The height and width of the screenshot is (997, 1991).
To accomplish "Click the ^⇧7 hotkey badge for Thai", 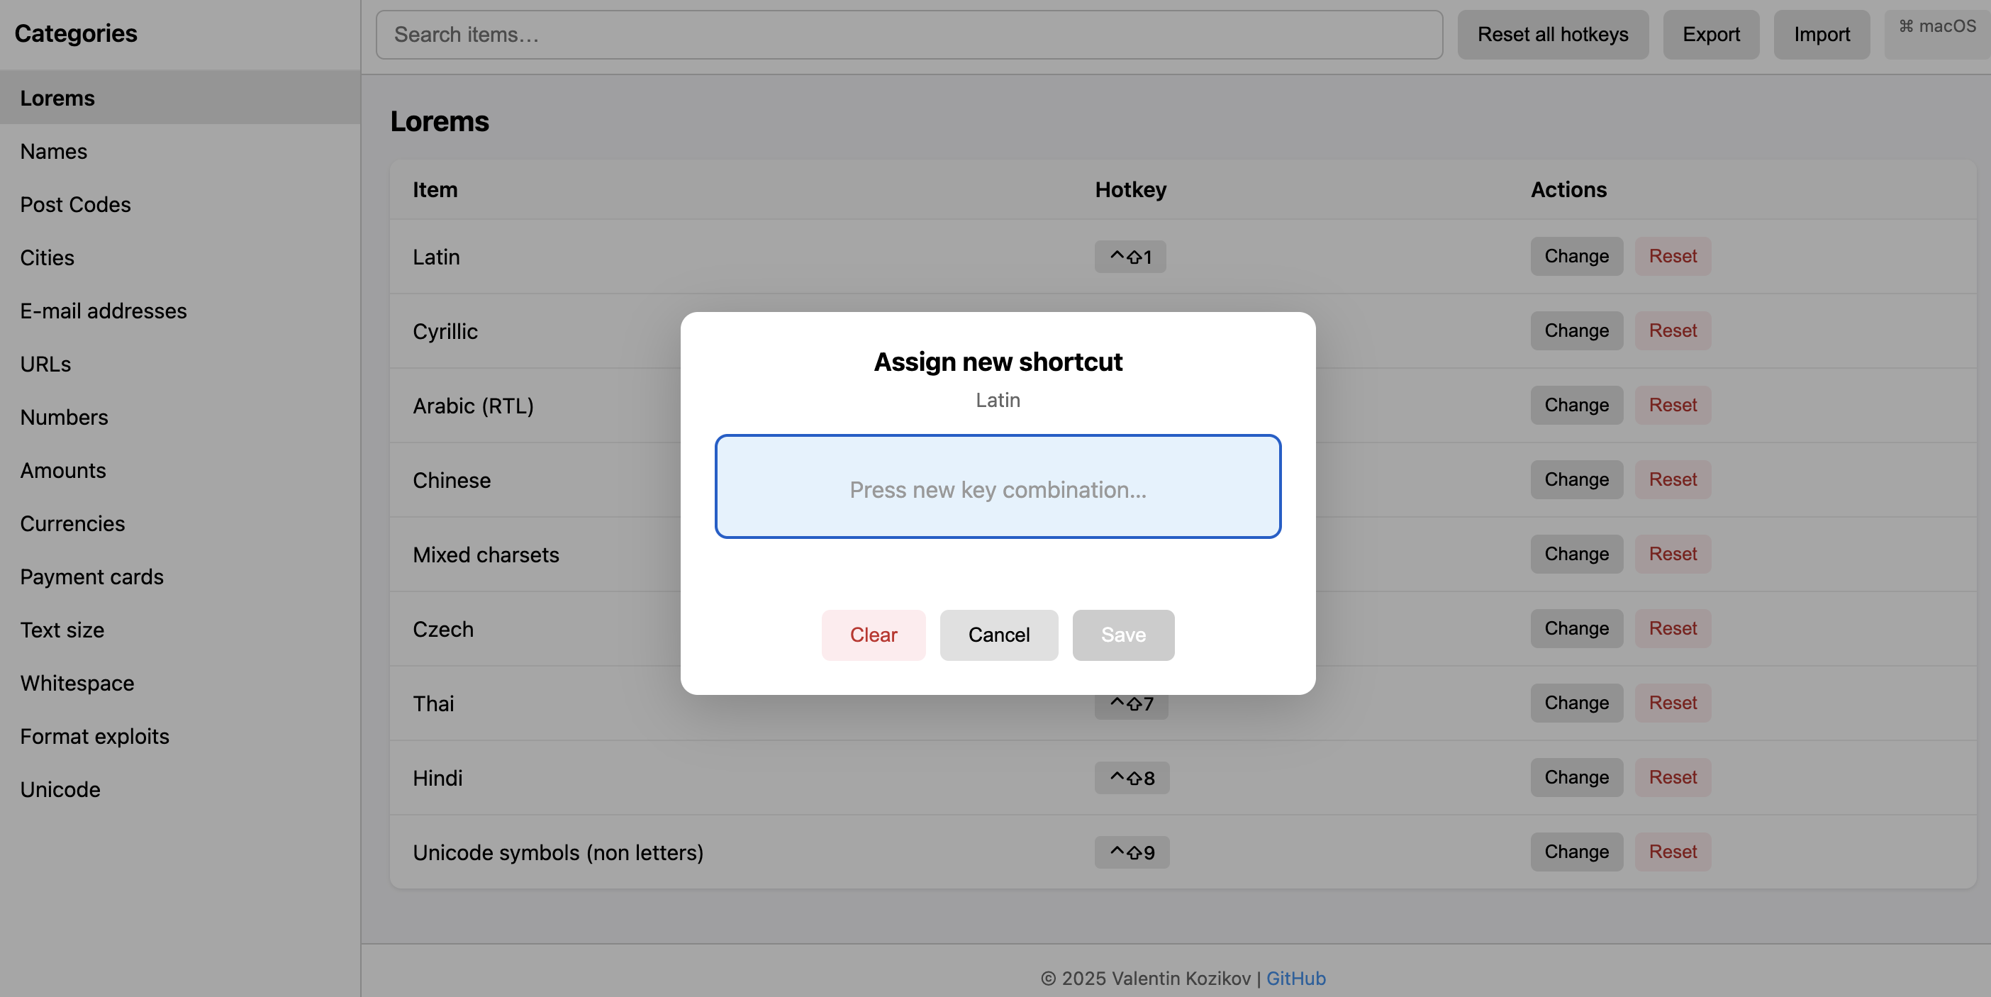I will coord(1131,703).
